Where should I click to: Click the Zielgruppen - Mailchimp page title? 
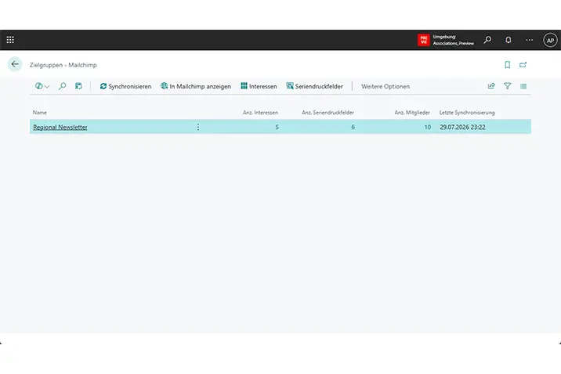pos(63,65)
